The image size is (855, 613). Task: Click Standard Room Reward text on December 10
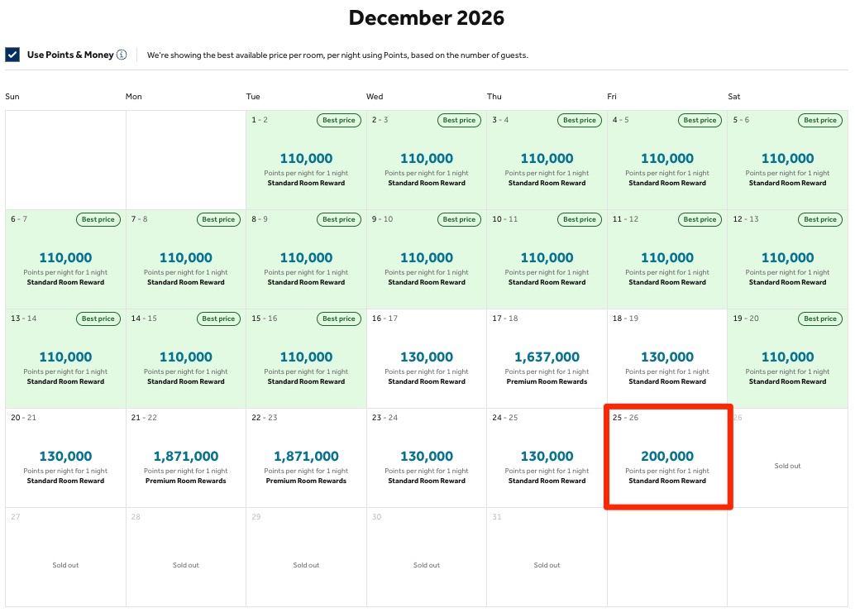click(x=547, y=282)
